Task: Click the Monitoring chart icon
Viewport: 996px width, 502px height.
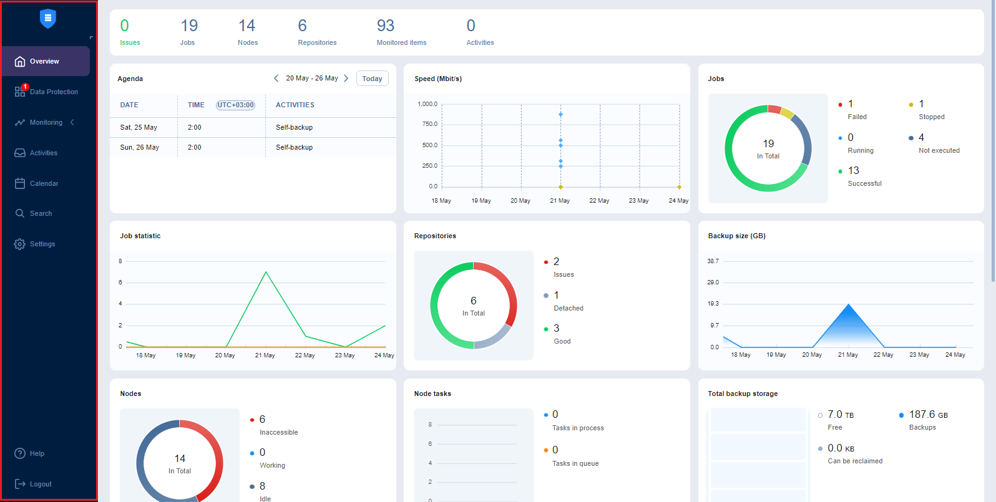Action: tap(20, 122)
